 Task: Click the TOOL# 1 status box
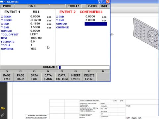[x=74, y=6]
